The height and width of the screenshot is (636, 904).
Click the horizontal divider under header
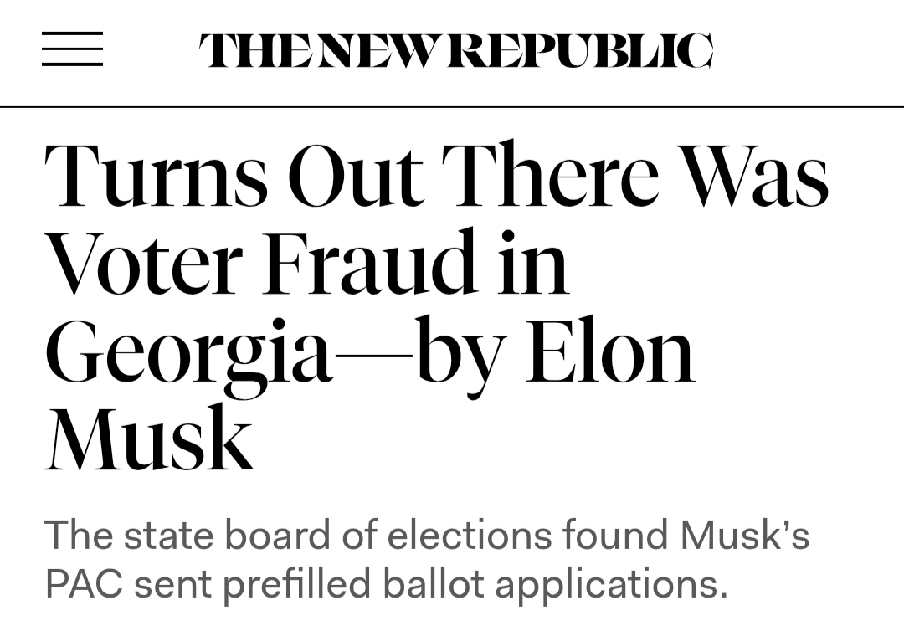[x=452, y=107]
